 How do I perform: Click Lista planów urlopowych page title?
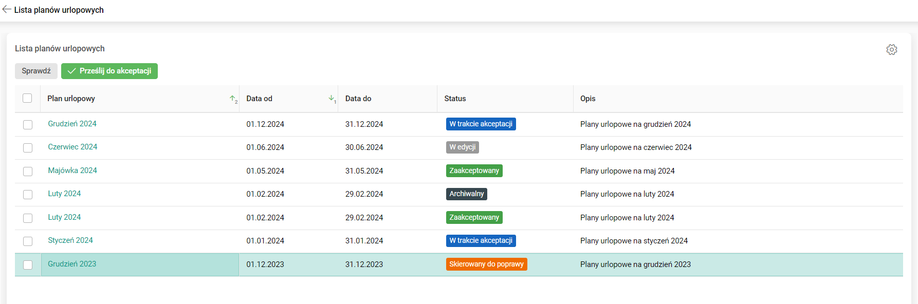coord(59,10)
